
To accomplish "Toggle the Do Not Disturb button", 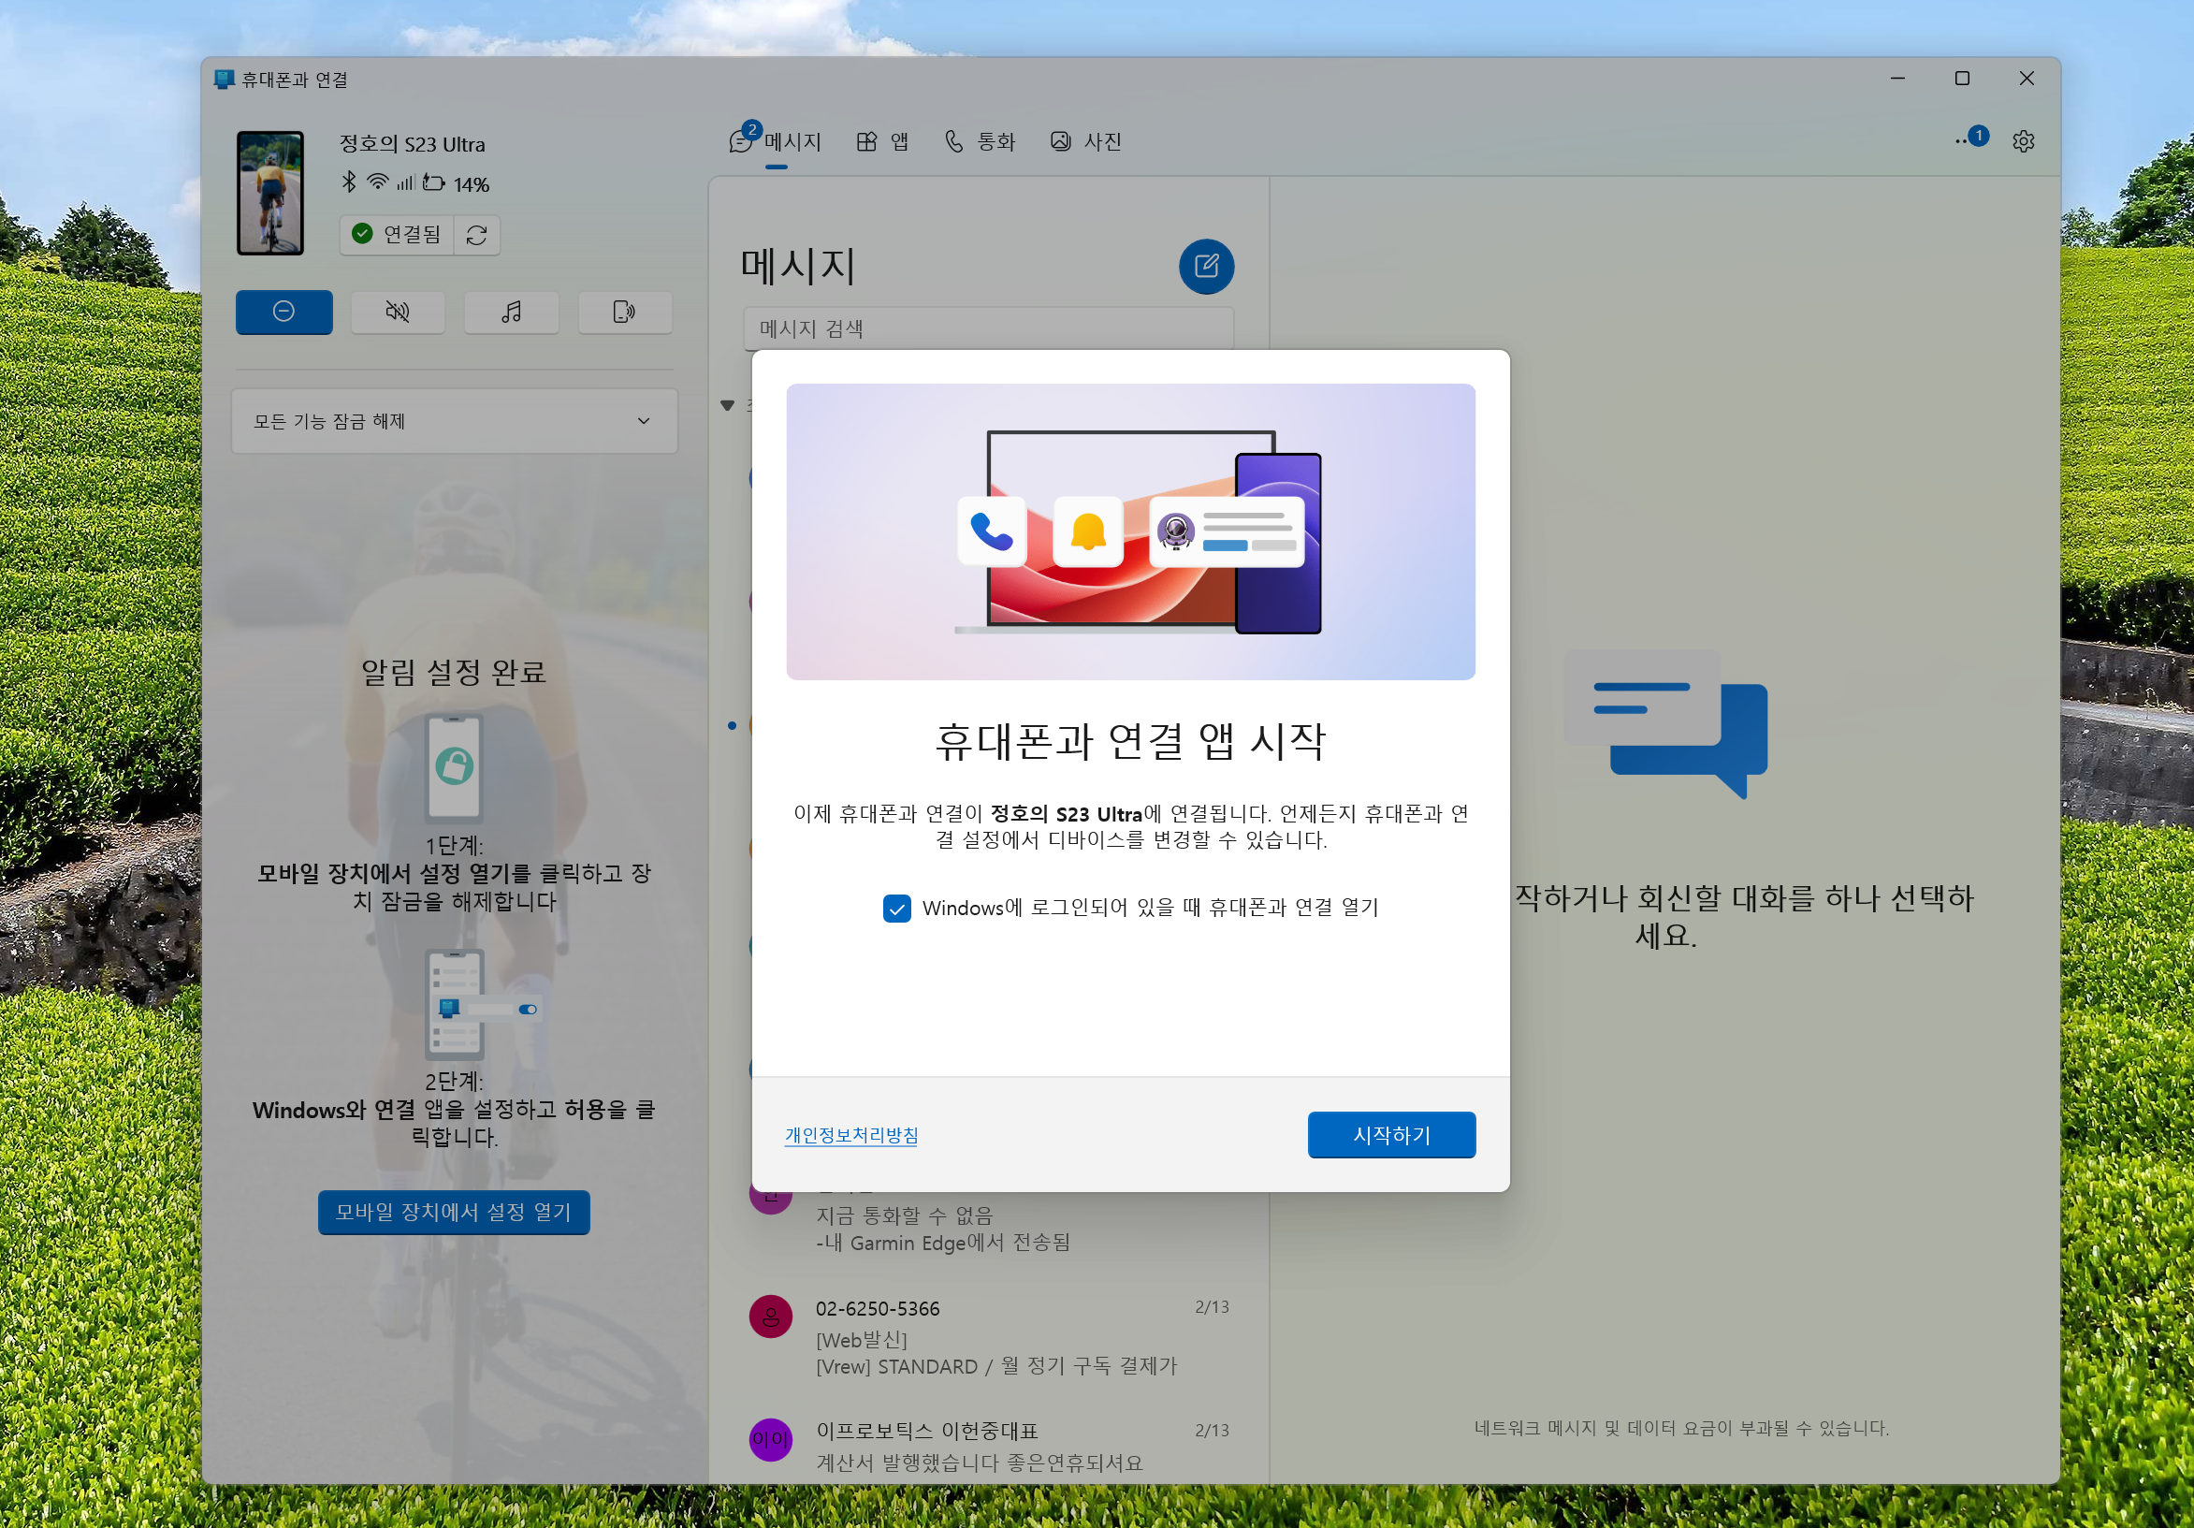I will tap(283, 312).
